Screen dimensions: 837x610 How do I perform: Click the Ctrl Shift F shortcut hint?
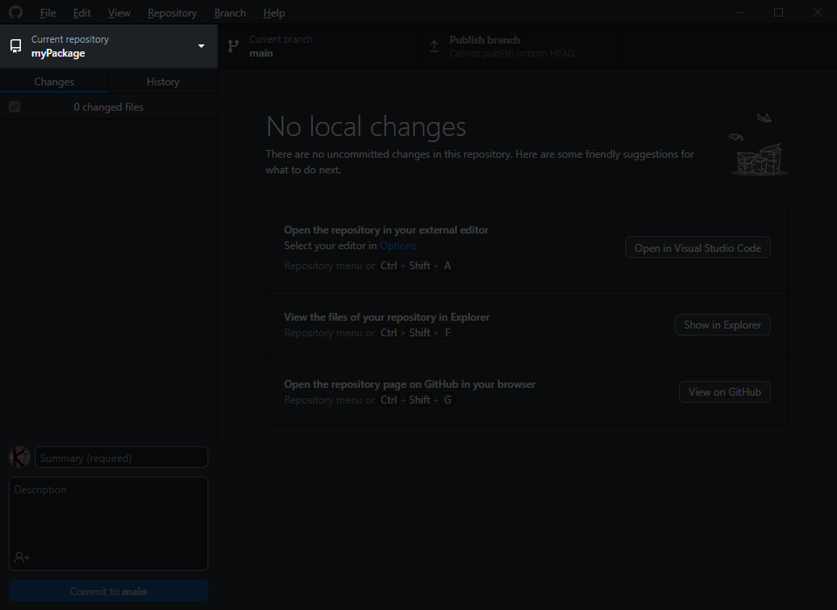click(416, 333)
